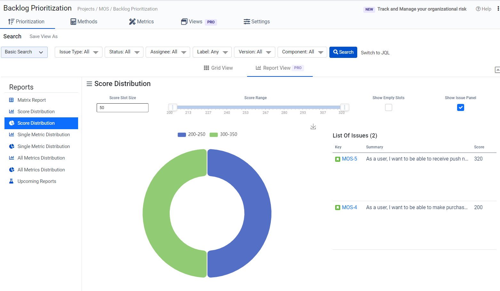Viewport: 500px width, 291px height.
Task: Expand the Issue Type filter dropdown
Action: 78,52
